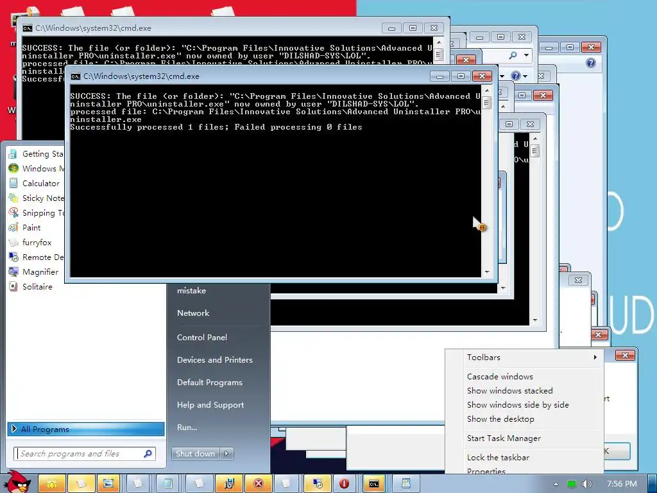Open the 'mistake' user folder link
This screenshot has height=493, width=657.
click(191, 291)
